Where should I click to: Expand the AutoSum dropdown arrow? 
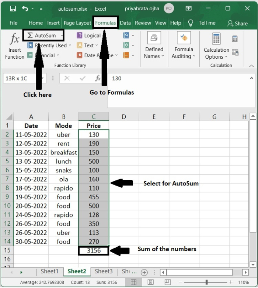[62, 35]
